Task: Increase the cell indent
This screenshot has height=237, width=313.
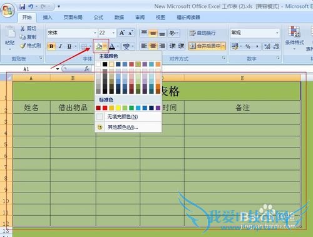Action: coord(181,46)
